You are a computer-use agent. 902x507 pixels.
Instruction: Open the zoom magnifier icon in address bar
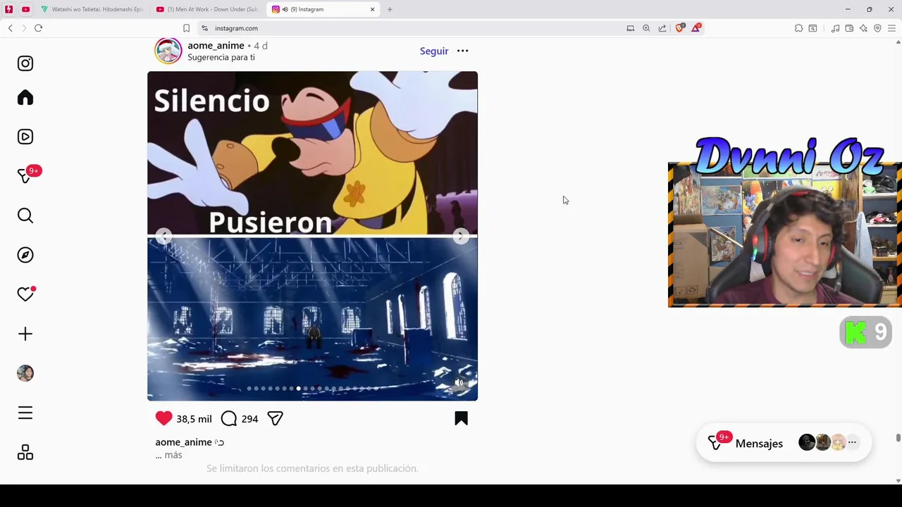pyautogui.click(x=646, y=28)
